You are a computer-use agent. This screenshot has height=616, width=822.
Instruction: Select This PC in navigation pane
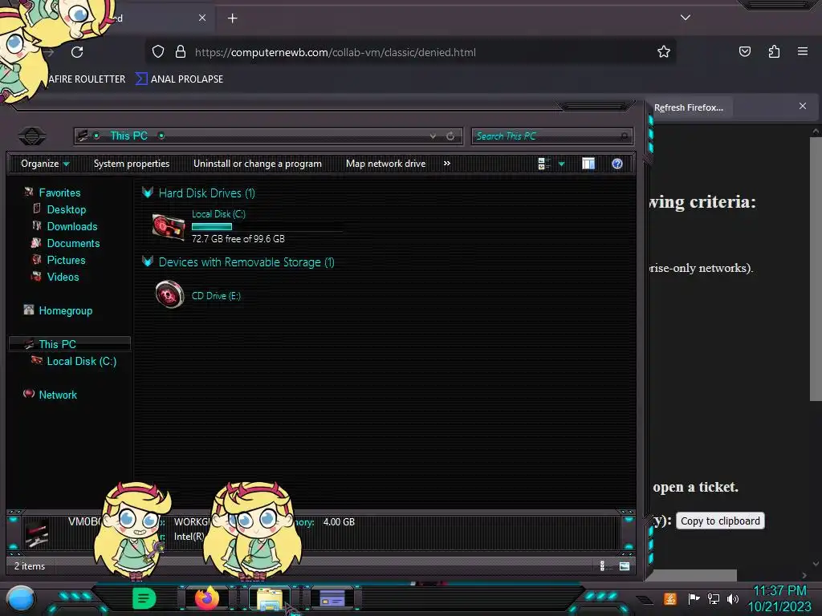click(69, 344)
